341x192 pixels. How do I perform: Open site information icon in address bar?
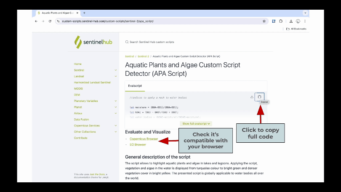pos(58,21)
